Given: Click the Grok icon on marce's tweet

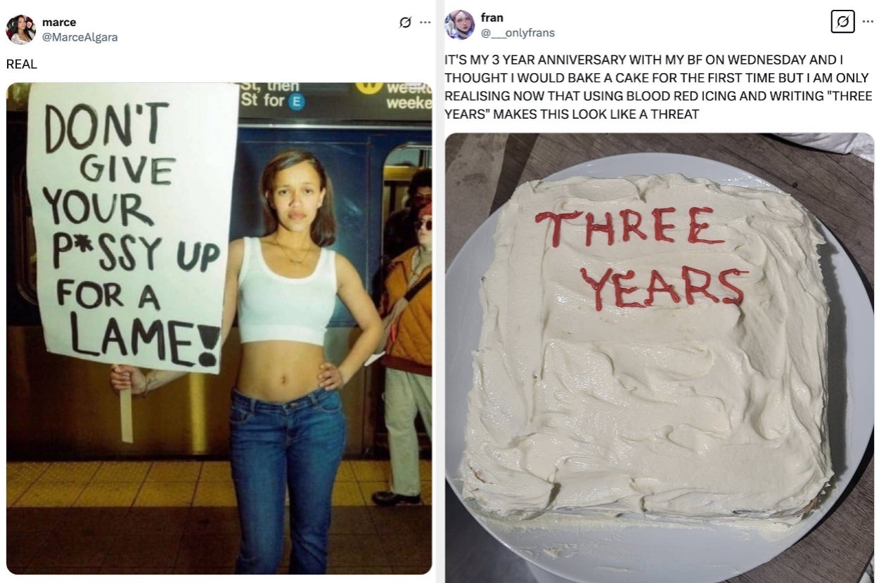Looking at the screenshot, I should [x=404, y=22].
